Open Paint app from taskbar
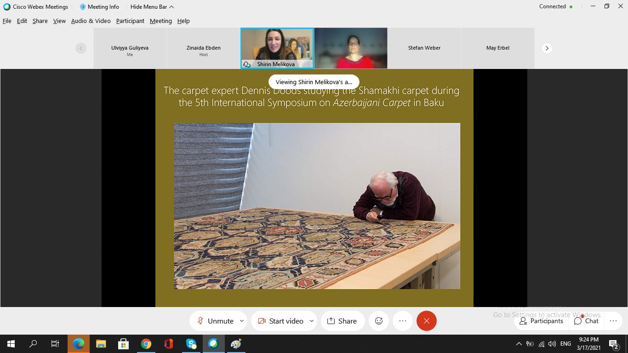 [236, 344]
